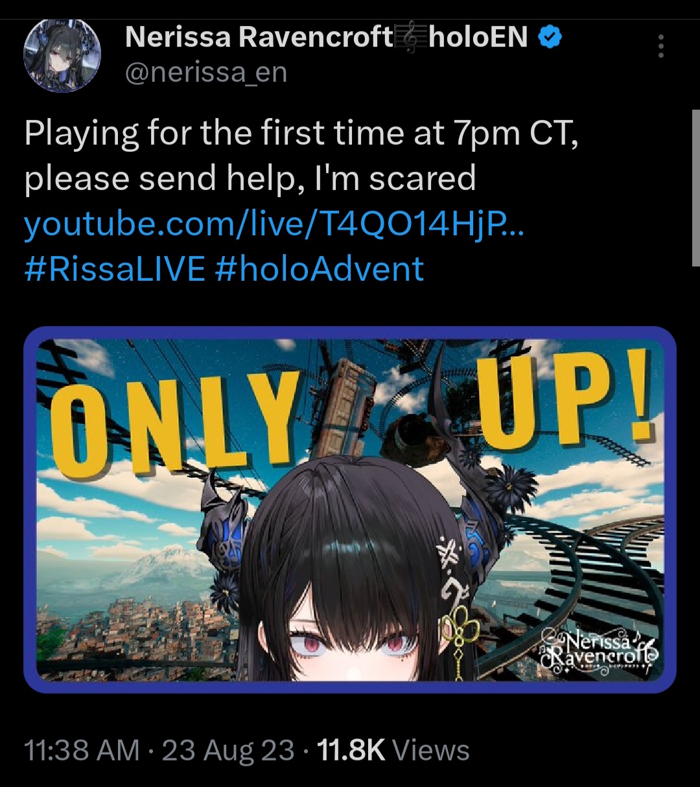Click the musical score emoji in the name
The image size is (700, 787).
coord(411,38)
